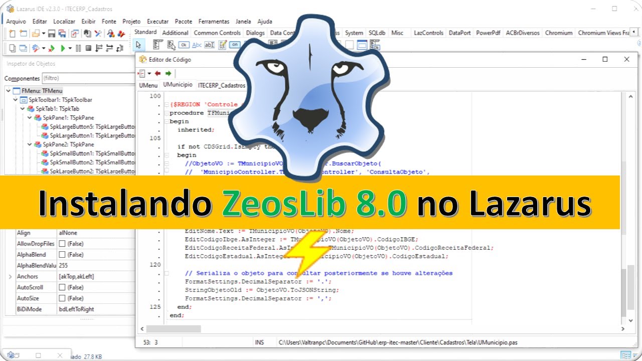This screenshot has height=361, width=642.
Task: Click the code editor horizontal scrollbar thumb
Action: 174,329
